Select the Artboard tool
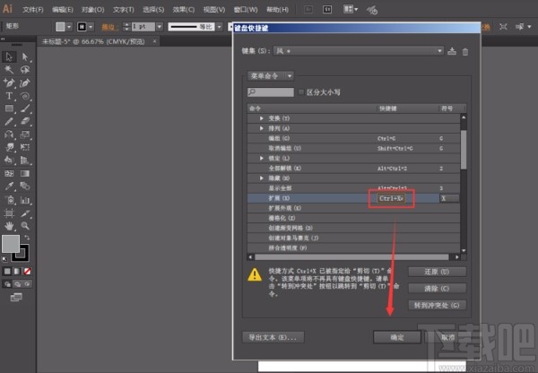Viewport: 538px width, 373px height. [x=9, y=213]
